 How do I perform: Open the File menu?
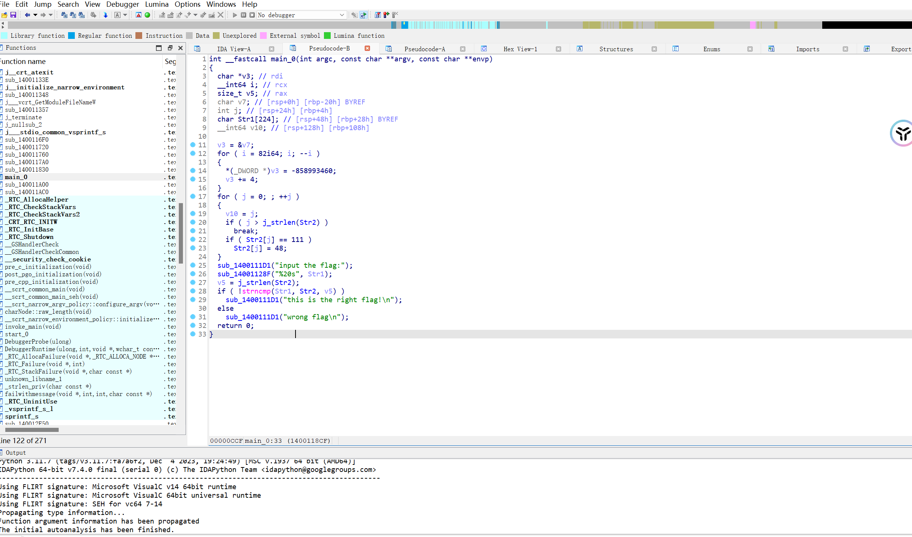pos(5,4)
